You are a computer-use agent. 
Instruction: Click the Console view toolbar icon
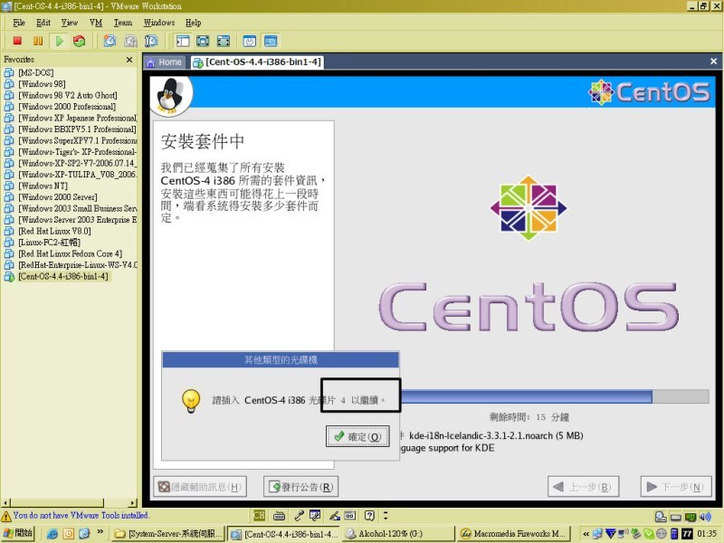click(x=271, y=41)
